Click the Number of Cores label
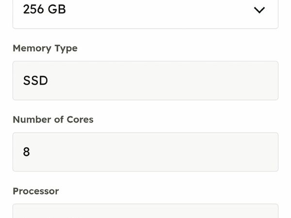Viewport: 291px width, 218px height. pos(53,120)
